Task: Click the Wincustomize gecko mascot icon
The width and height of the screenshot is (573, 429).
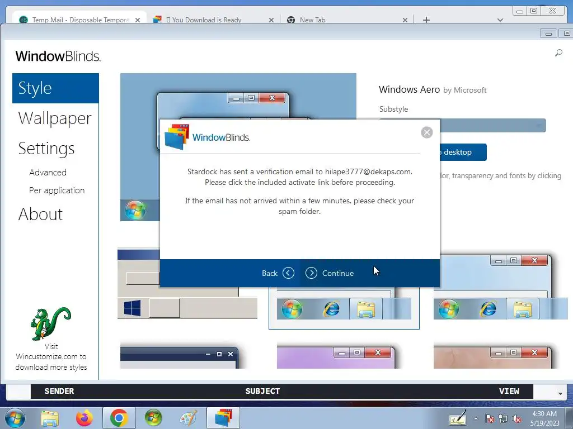Action: pos(50,323)
